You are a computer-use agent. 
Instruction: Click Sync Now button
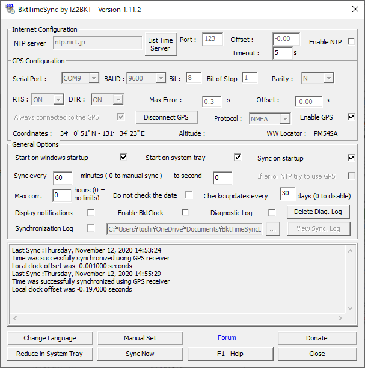tap(140, 354)
